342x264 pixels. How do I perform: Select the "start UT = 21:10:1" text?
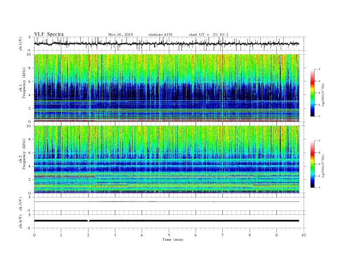209,35
